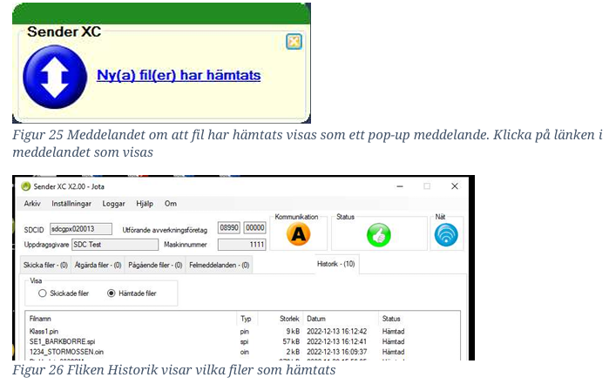Click the SDCID input field

click(72, 228)
